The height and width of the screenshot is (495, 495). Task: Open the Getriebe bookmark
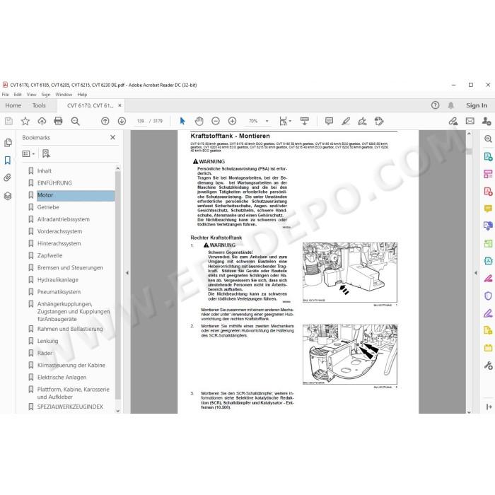coord(48,207)
